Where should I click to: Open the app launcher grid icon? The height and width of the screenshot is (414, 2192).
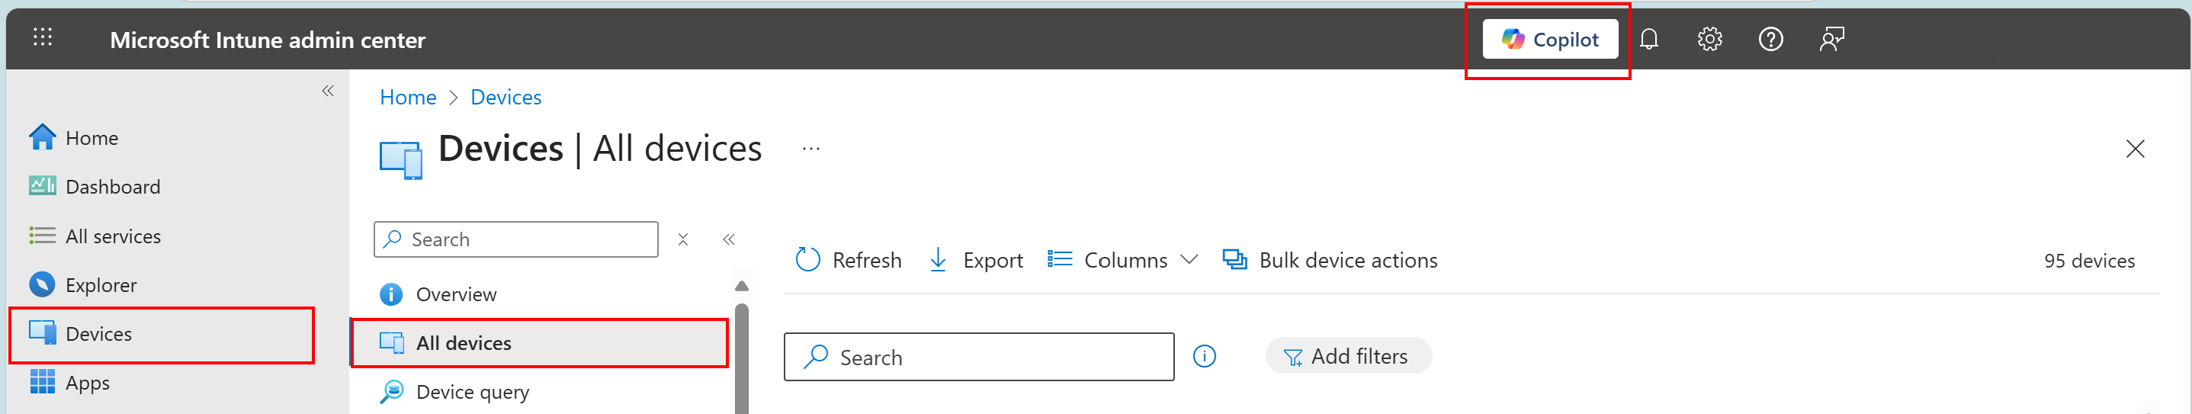(x=43, y=37)
